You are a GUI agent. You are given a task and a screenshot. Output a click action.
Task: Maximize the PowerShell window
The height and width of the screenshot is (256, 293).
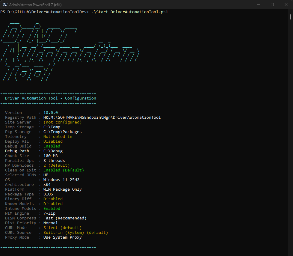pos(272,5)
